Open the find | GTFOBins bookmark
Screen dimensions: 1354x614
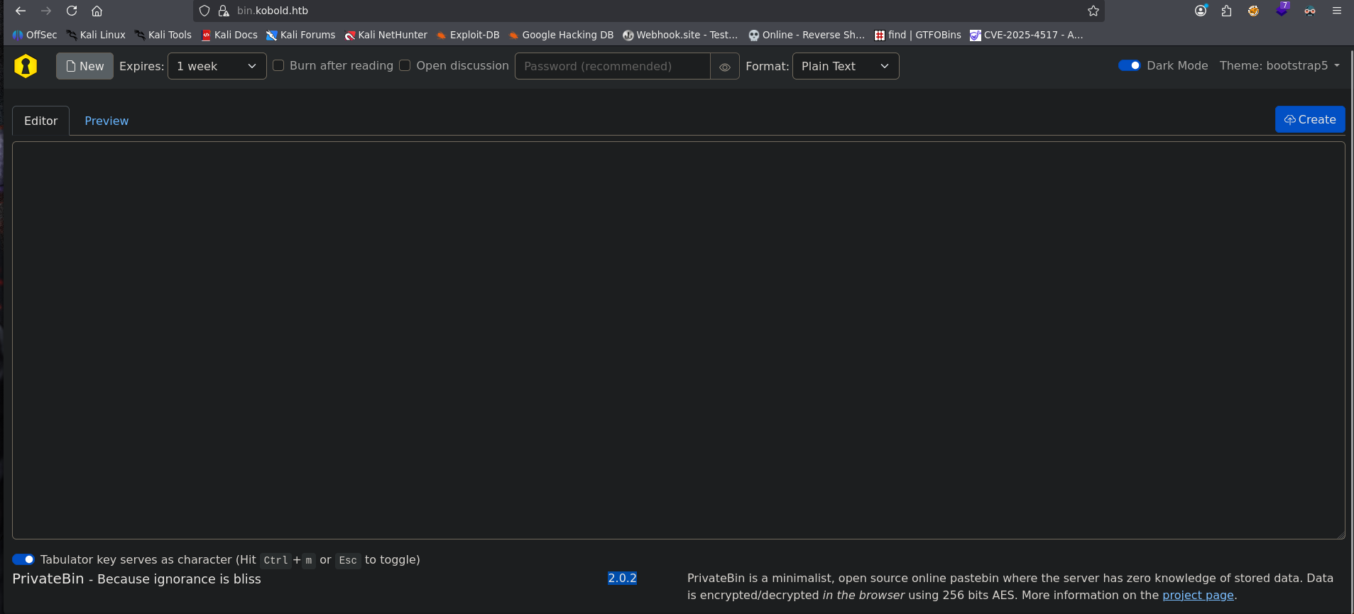[x=917, y=35]
